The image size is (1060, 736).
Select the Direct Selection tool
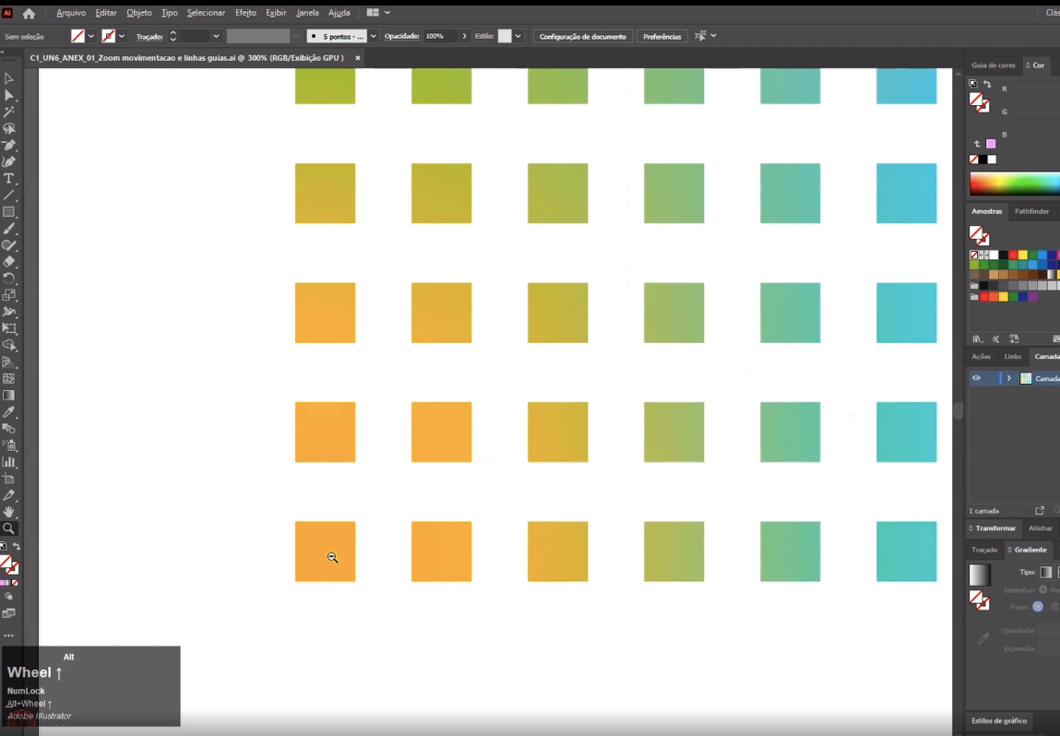9,95
